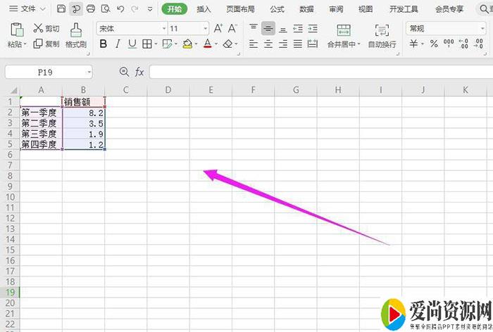Click the Print icon
The width and height of the screenshot is (493, 332).
(x=90, y=9)
